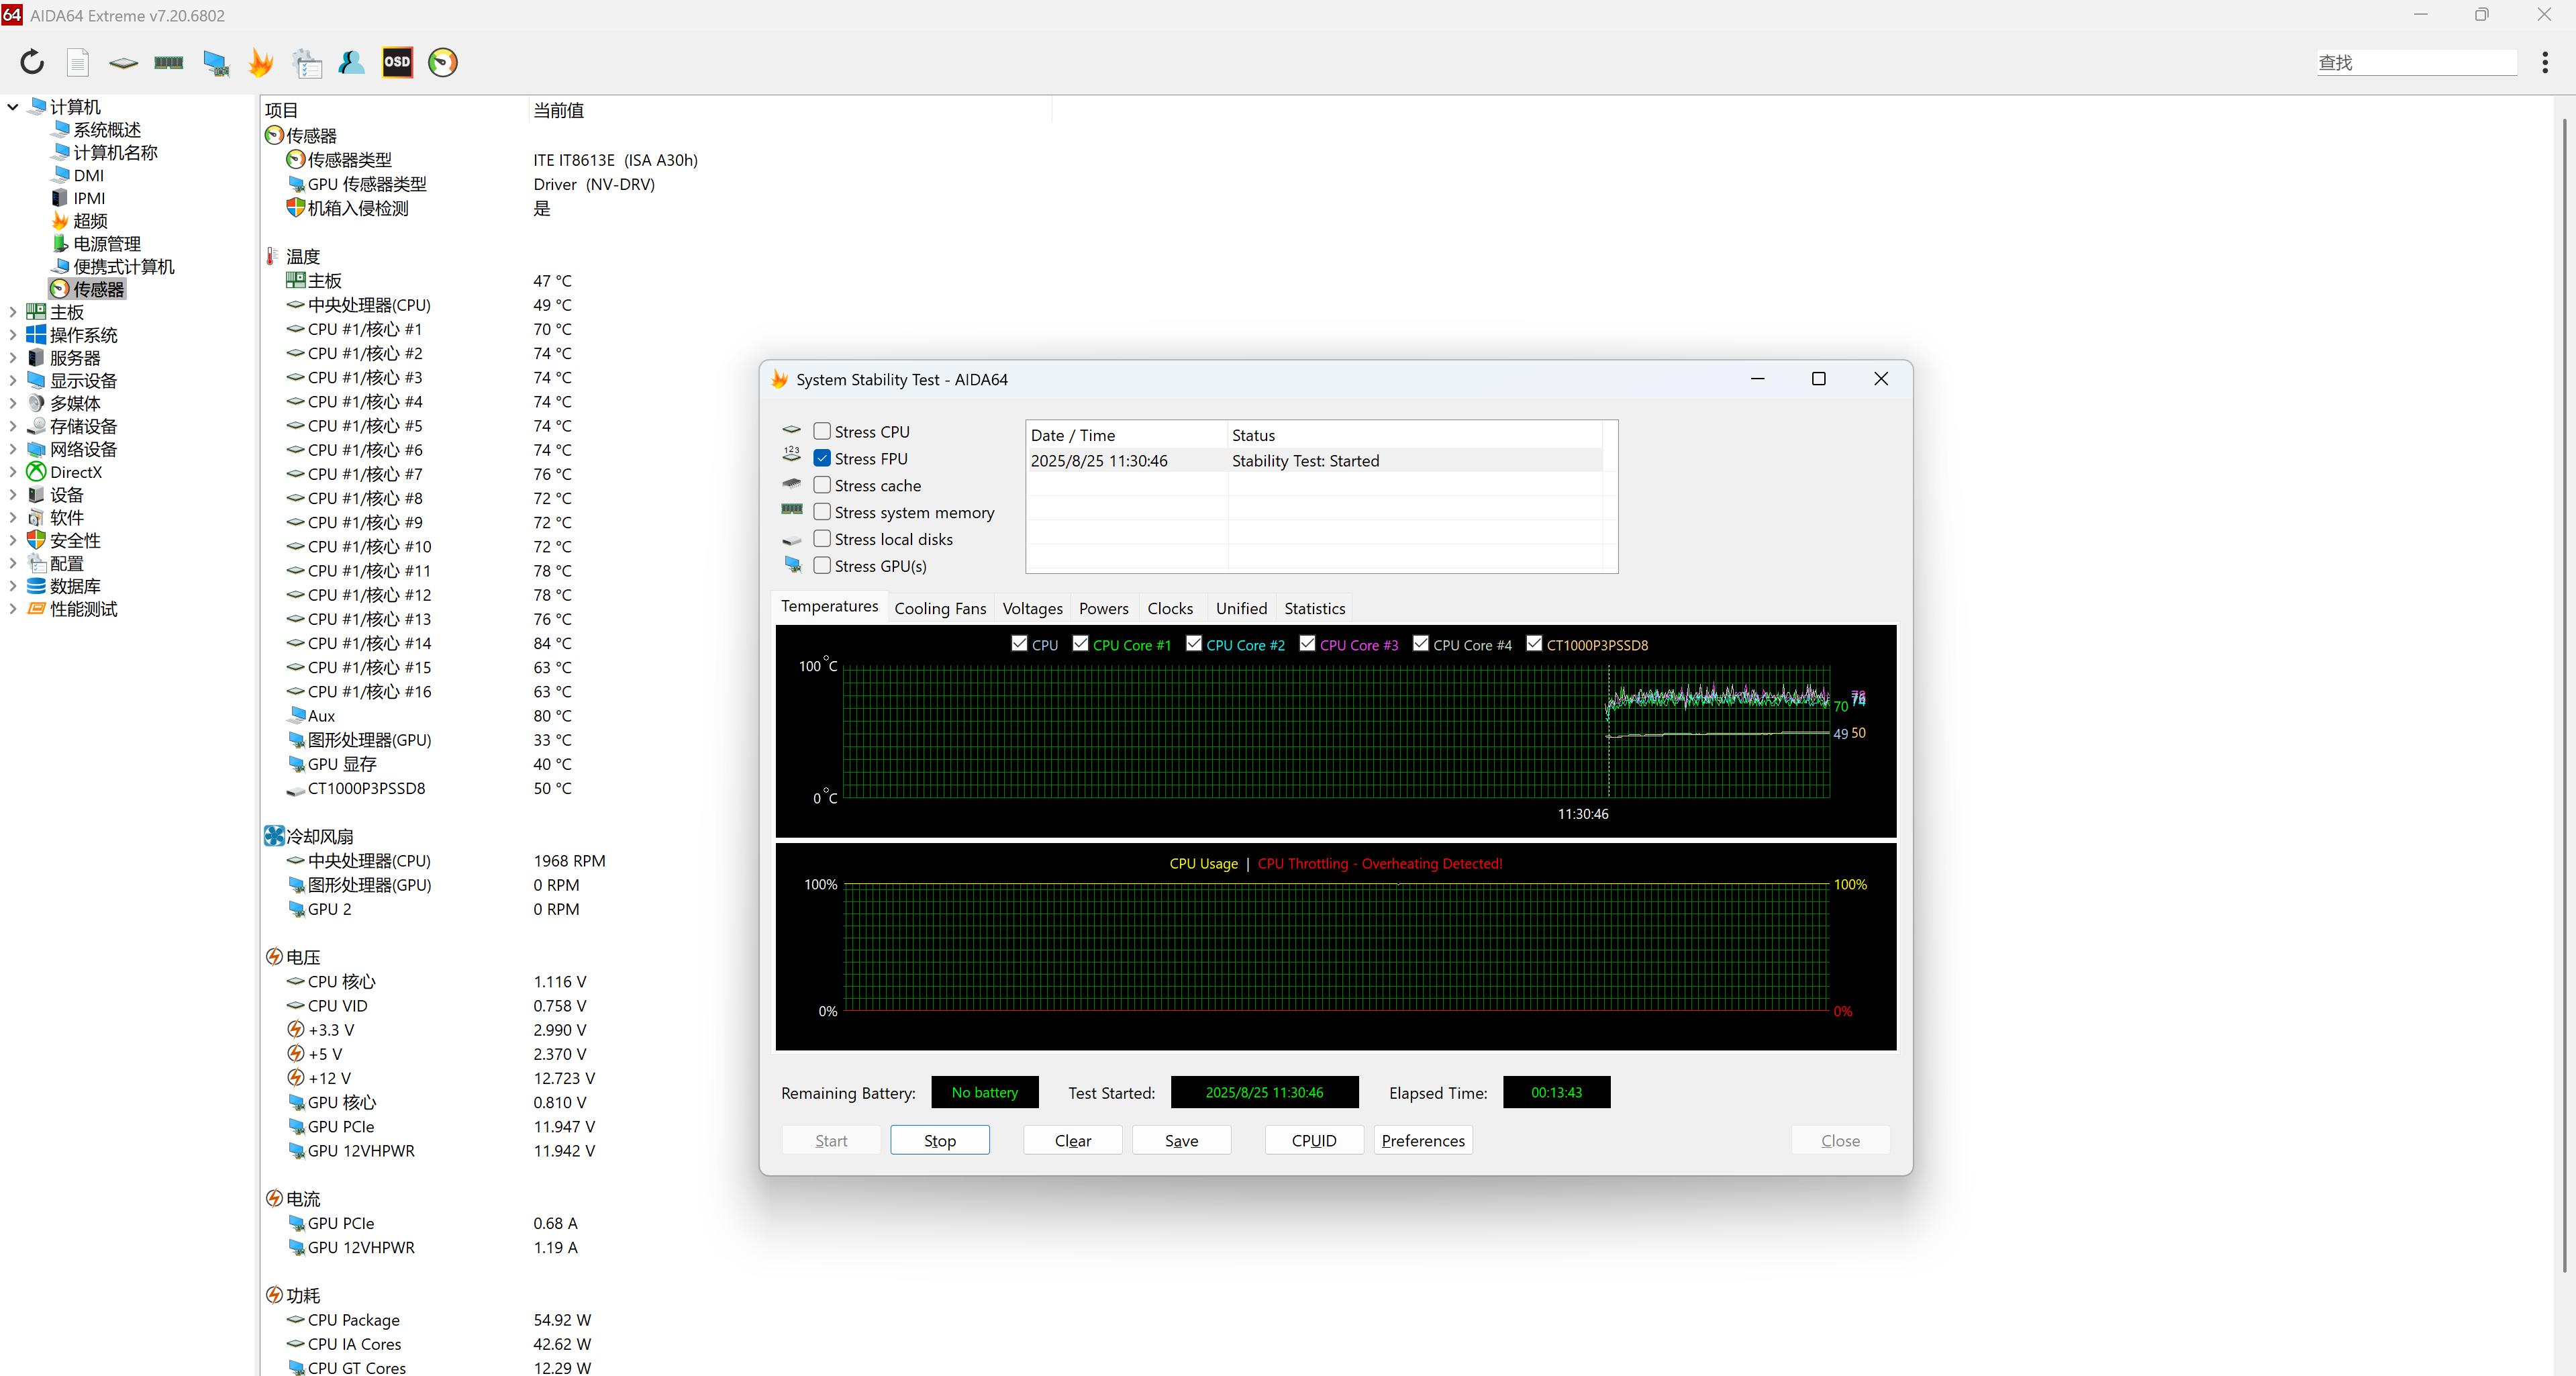Click the 安全性 shield icon
Screen dimensions: 2576x1376
point(36,540)
